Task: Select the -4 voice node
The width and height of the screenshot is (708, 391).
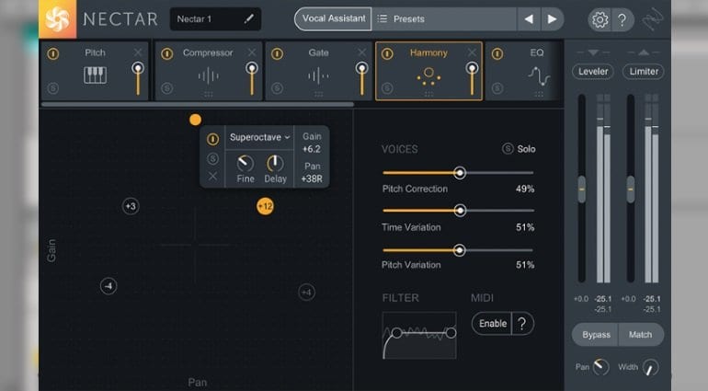Action: pos(108,286)
